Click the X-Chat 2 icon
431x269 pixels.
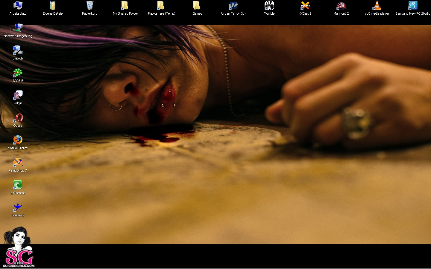tap(305, 6)
